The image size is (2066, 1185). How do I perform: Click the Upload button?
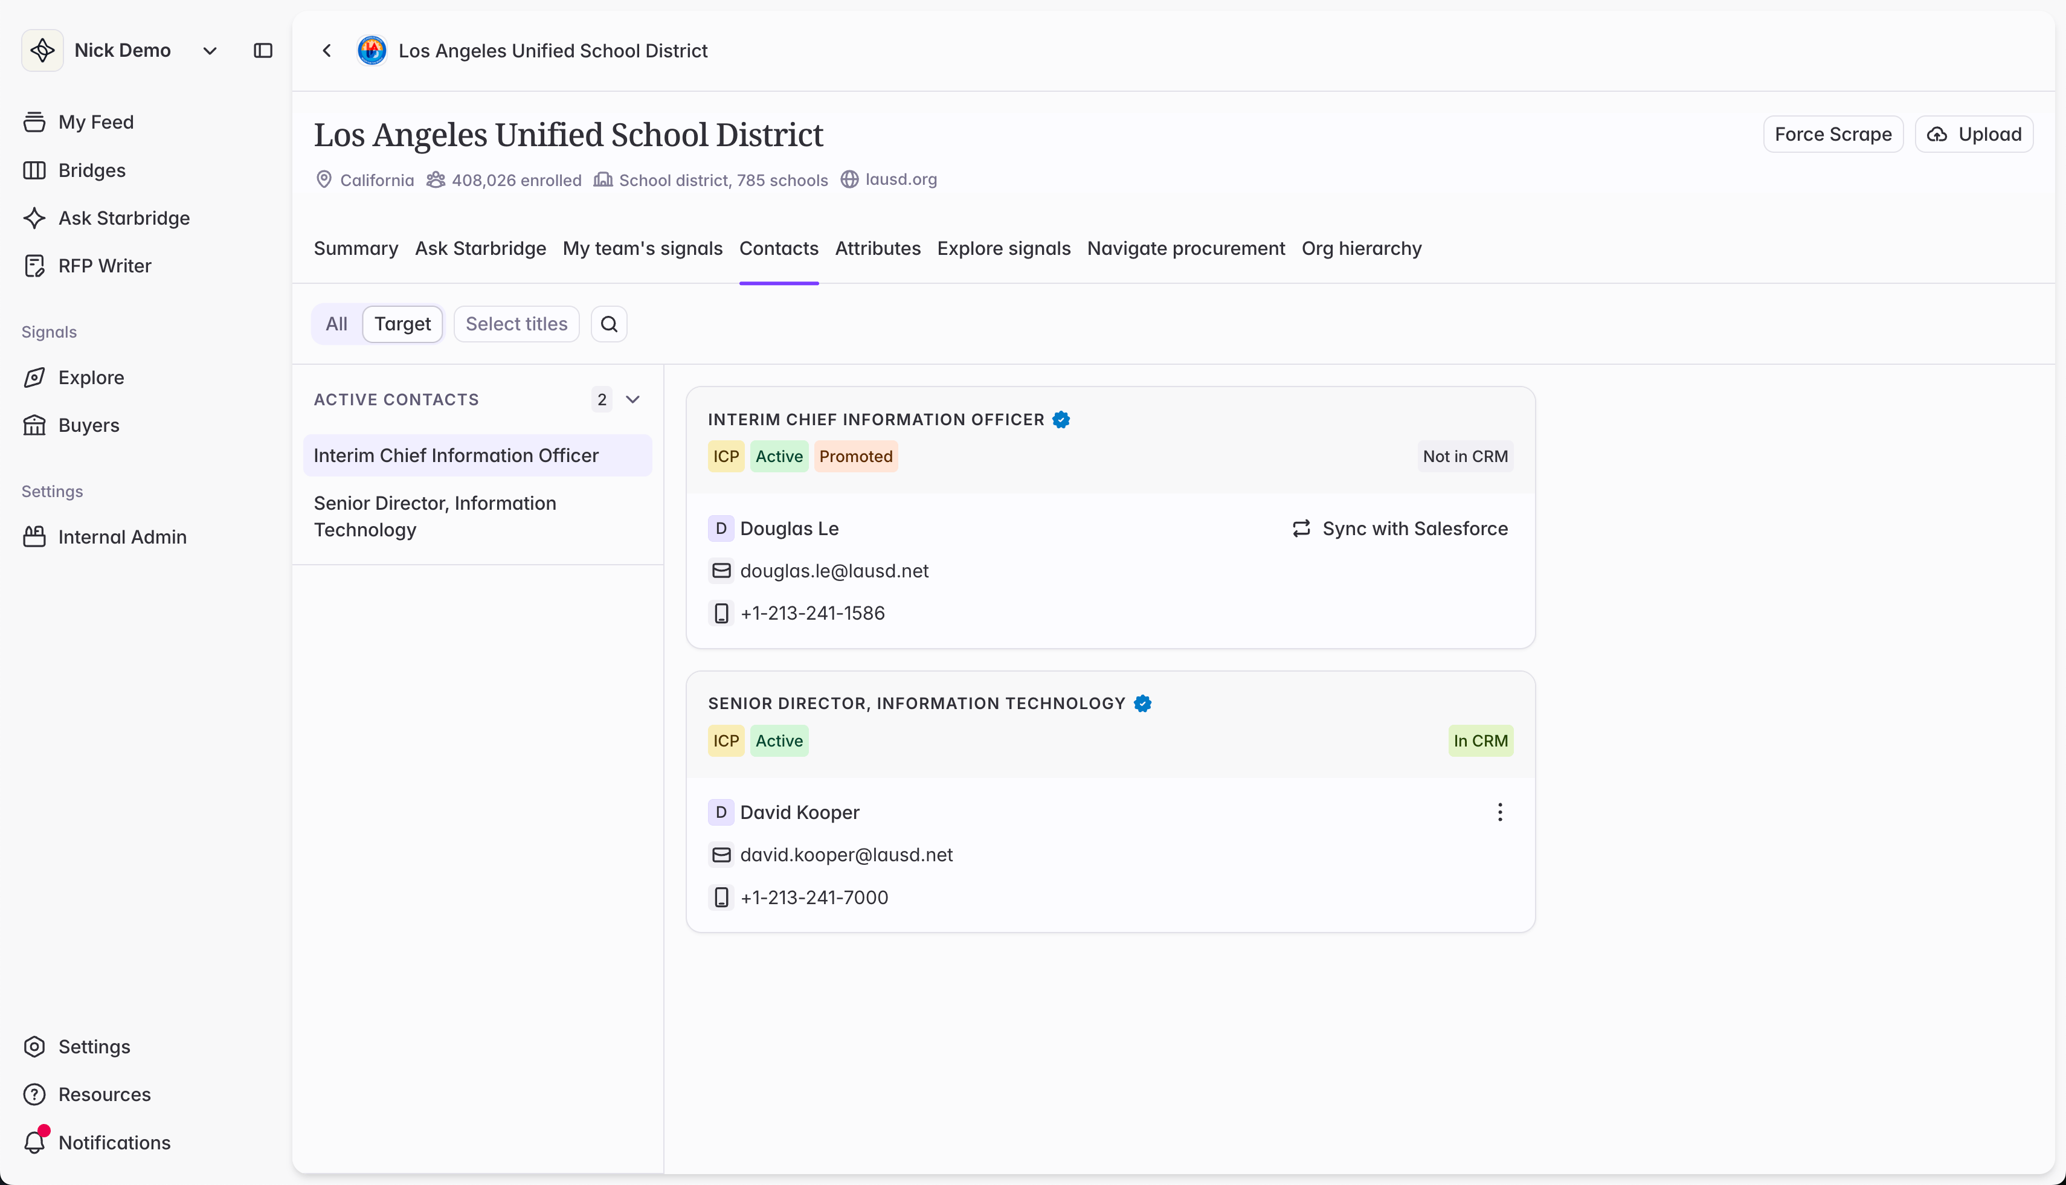[x=1974, y=134]
